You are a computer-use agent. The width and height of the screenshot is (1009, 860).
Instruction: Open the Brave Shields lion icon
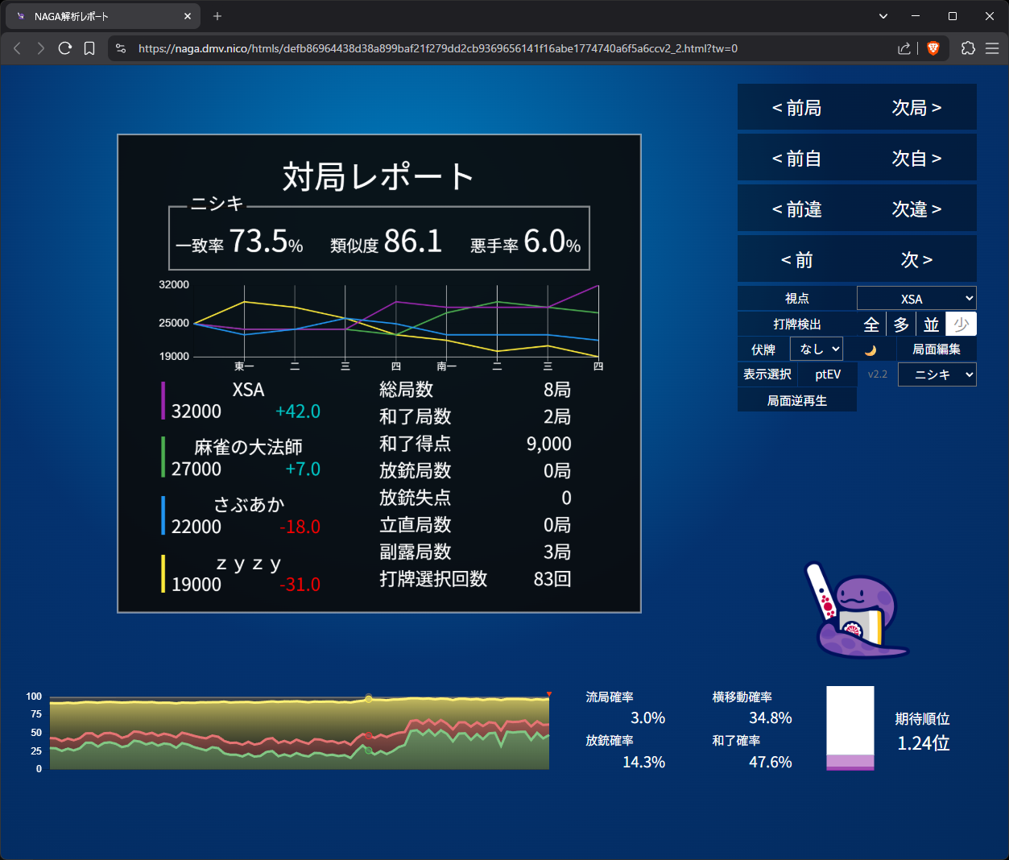click(x=933, y=48)
